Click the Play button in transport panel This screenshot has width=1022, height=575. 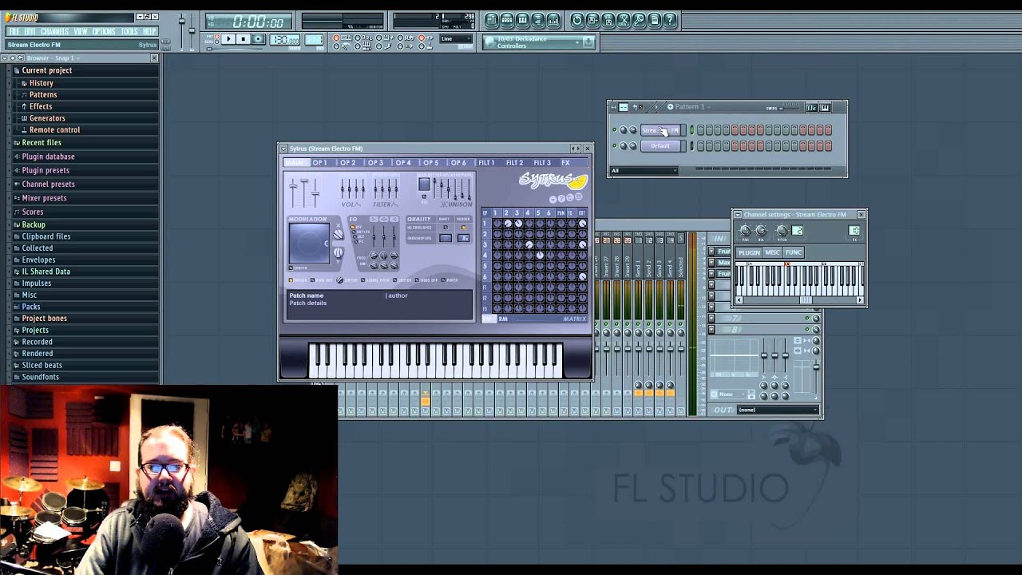pos(228,39)
